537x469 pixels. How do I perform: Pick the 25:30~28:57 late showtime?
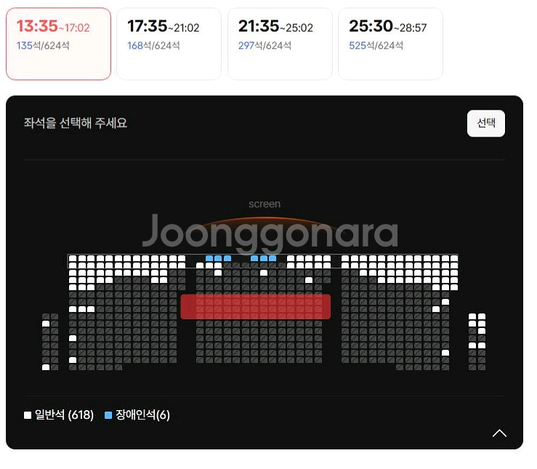(390, 44)
